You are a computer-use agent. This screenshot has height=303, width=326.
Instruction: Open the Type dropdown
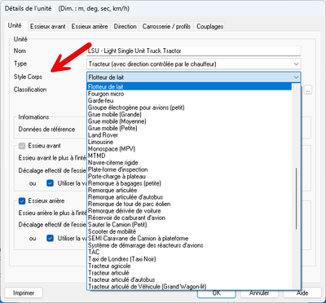194,64
